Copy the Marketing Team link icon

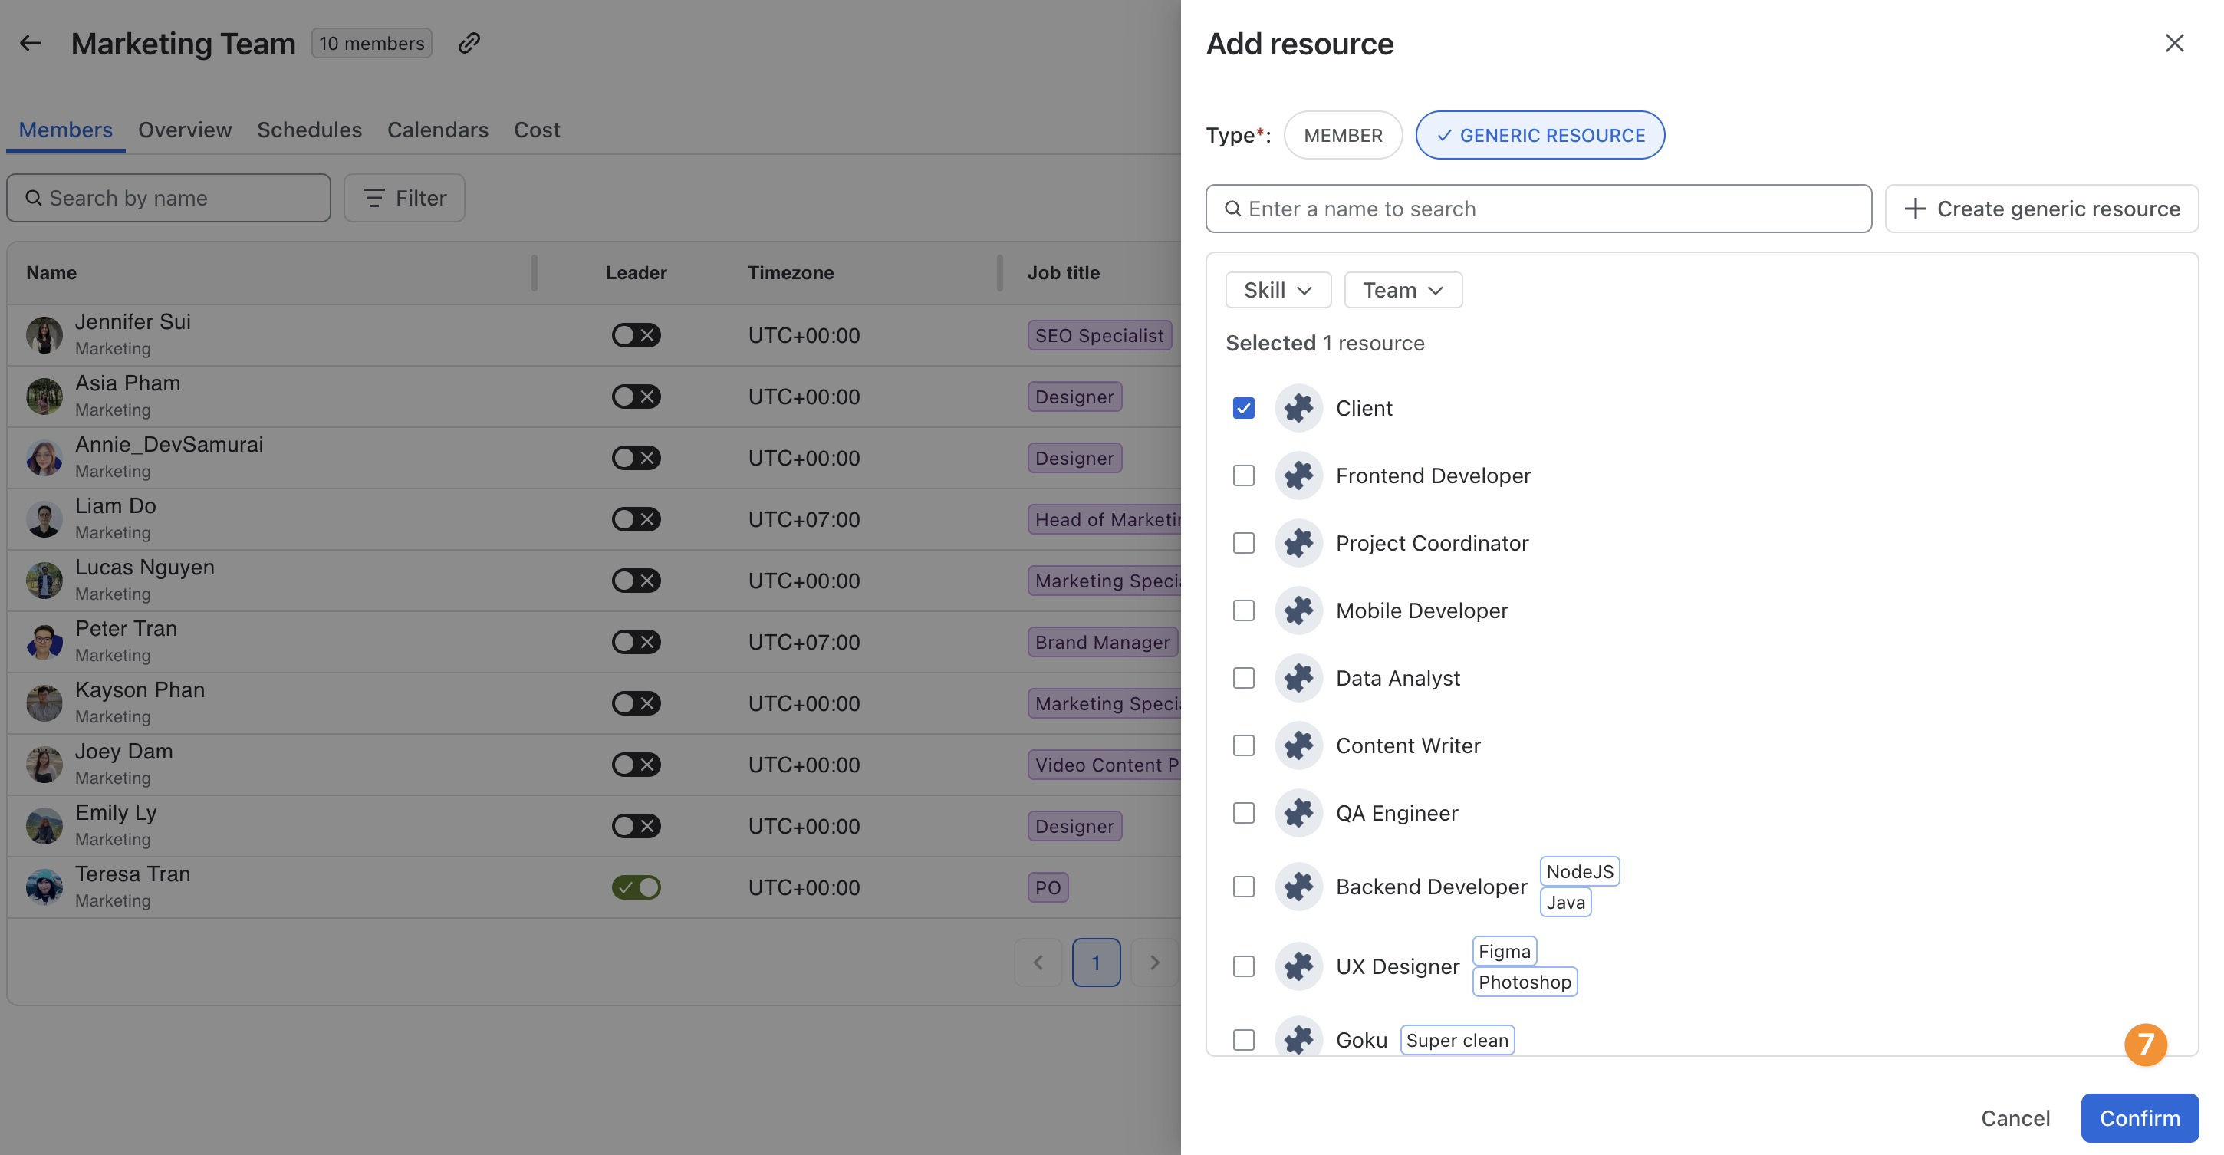point(469,43)
